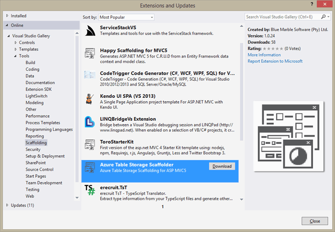Select the Process Templates category

click(43, 123)
